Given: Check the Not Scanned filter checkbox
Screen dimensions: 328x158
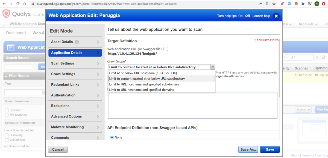Looking at the screenshot, I should click(x=7, y=115).
